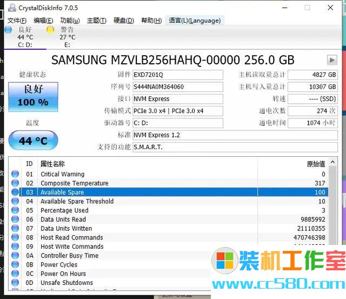This screenshot has height=299, width=346.
Task: Open the 主题(T) menu
Action: tap(97, 21)
